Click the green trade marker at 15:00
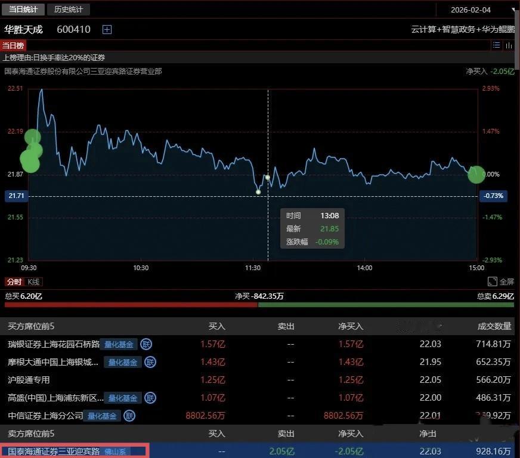The width and height of the screenshot is (520, 458). pyautogui.click(x=476, y=175)
